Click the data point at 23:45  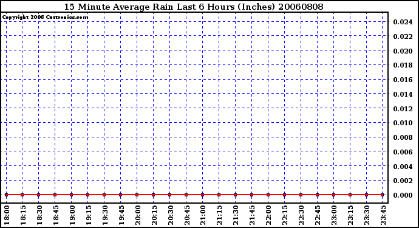(383, 195)
